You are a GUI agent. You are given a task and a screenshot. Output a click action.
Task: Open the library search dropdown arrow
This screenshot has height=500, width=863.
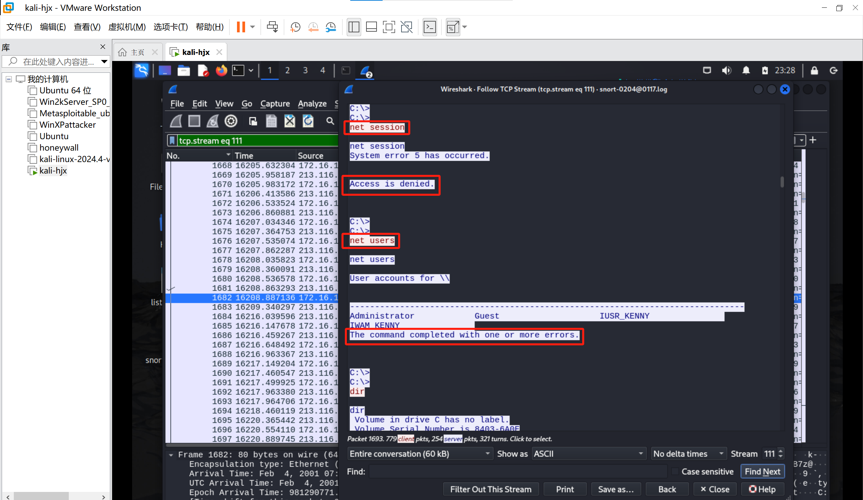pyautogui.click(x=104, y=62)
